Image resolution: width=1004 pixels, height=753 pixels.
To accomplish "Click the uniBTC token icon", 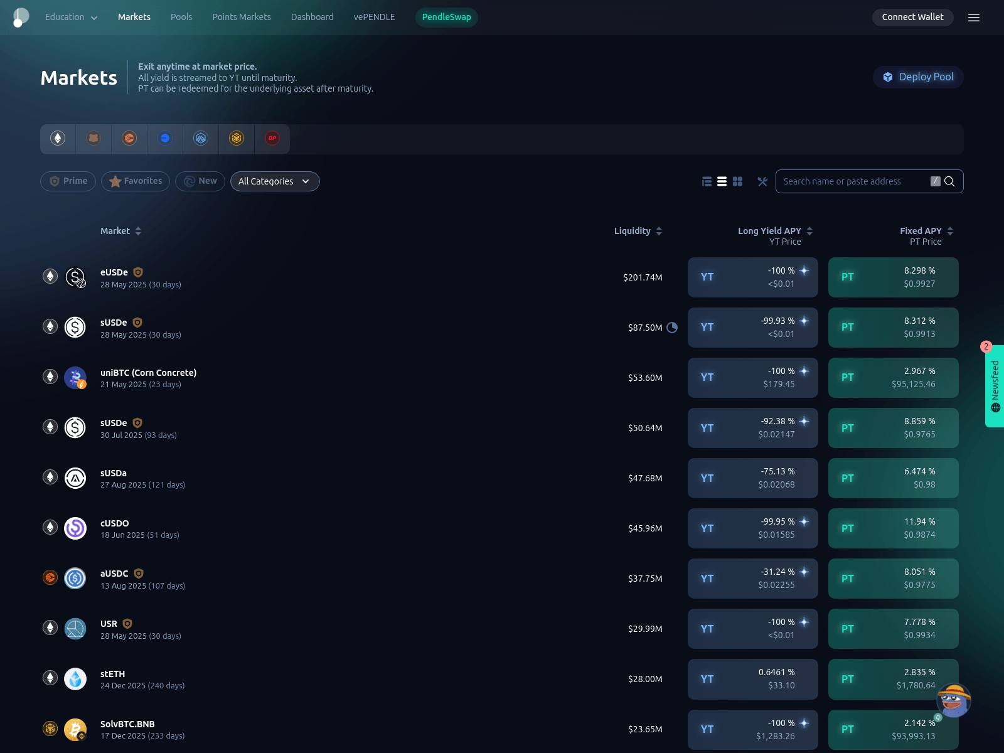I will click(75, 377).
